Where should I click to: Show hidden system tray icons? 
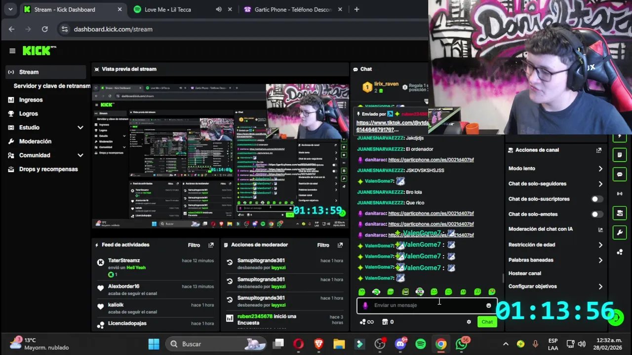pos(506,344)
